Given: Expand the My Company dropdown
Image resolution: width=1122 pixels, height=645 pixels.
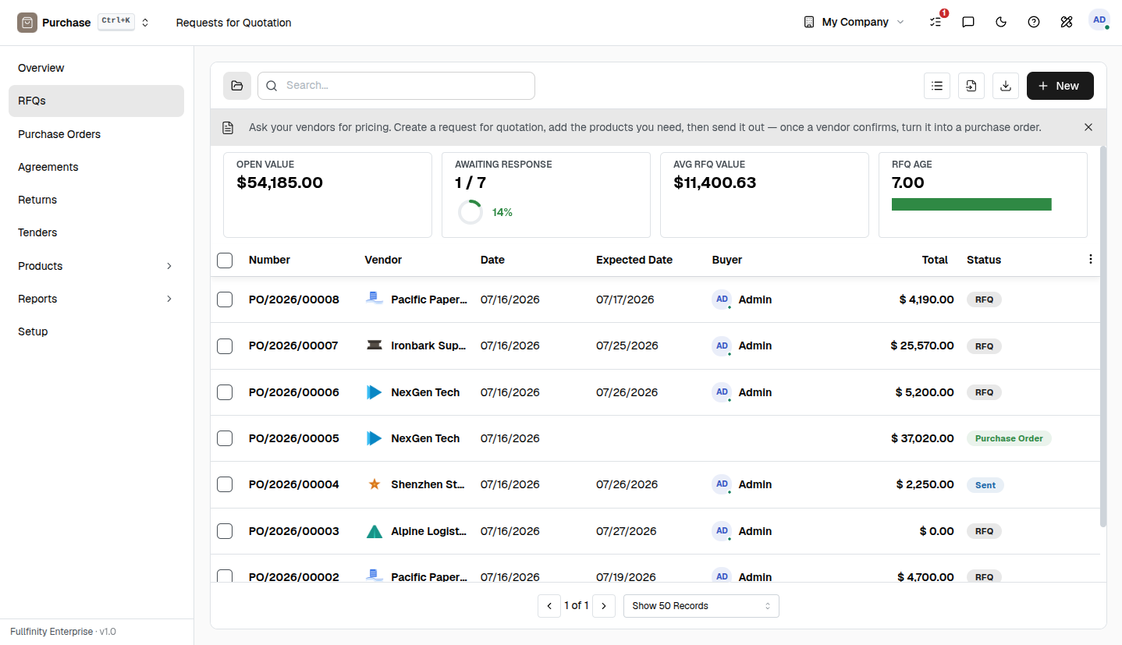Looking at the screenshot, I should [x=854, y=22].
